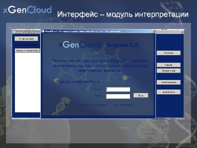Click the Показать button in the right panel

tap(169, 53)
